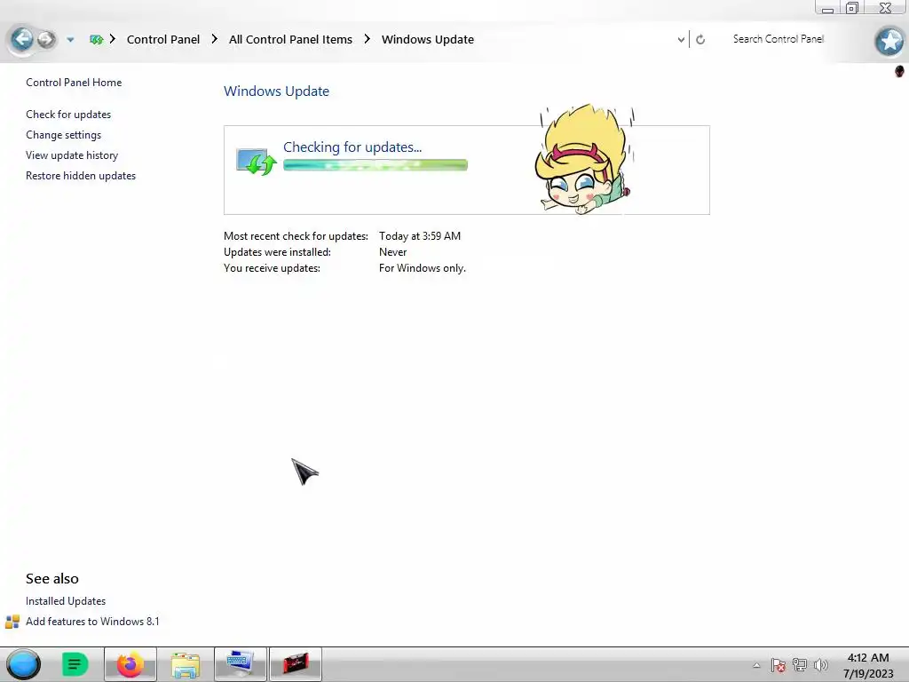
Task: Click the Windows Update shield icon
Action: click(256, 162)
